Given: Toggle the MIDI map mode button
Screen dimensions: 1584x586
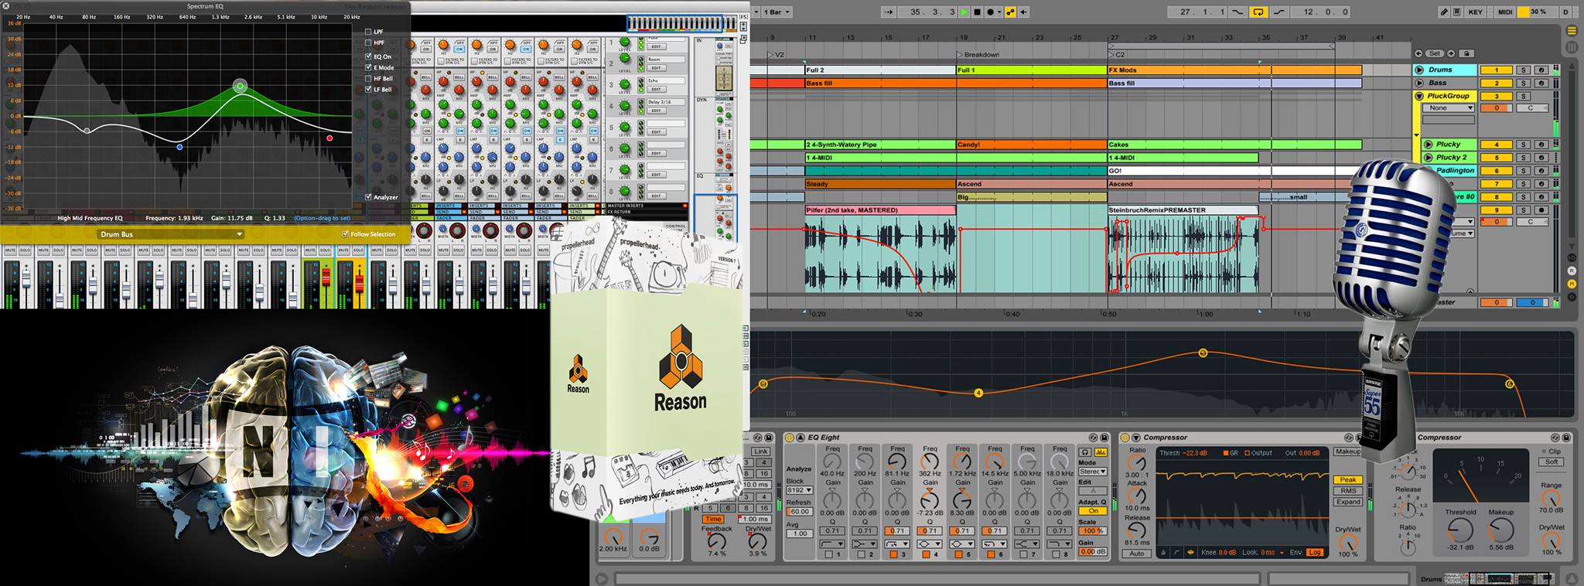Looking at the screenshot, I should 1504,12.
